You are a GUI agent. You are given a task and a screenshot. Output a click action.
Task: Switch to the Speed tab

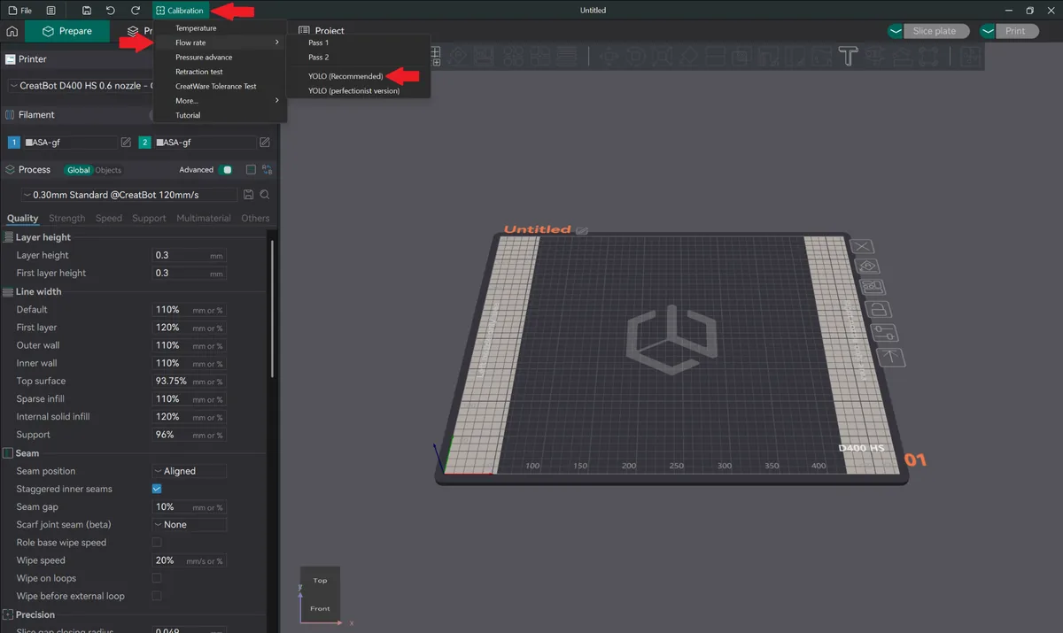[x=109, y=218]
